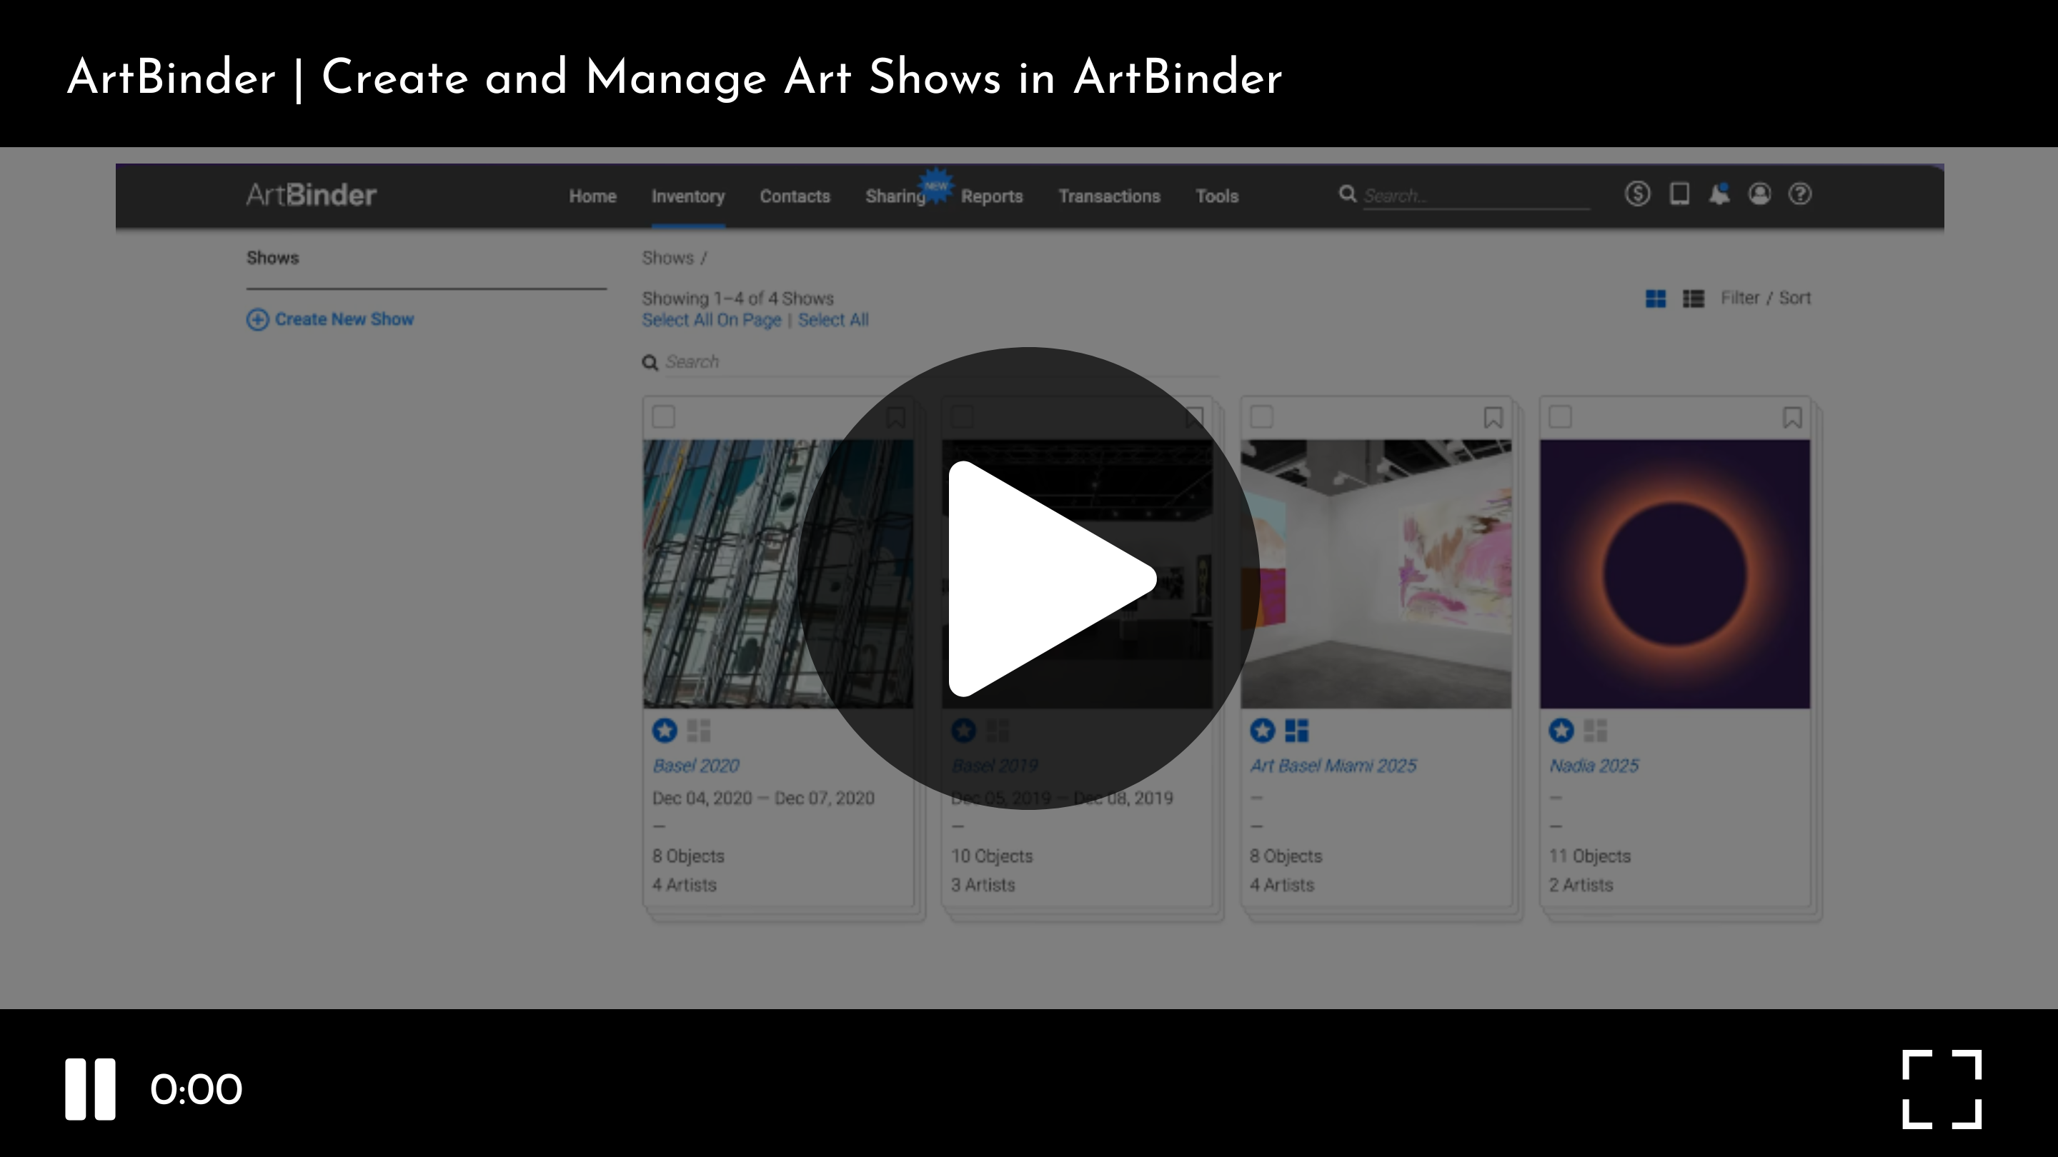Open the Art Basel Miami 2025 gallery thumbnail

coord(1375,574)
